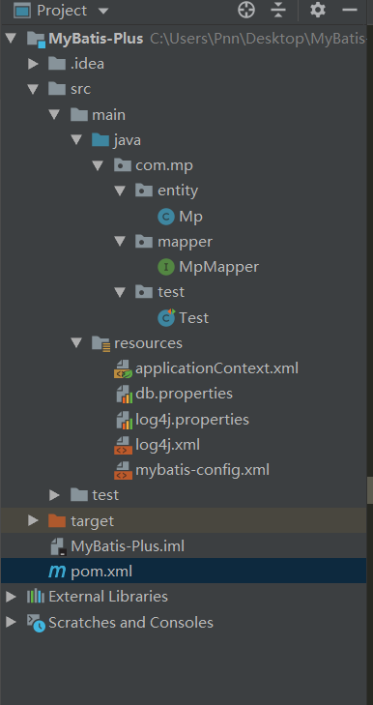
Task: Click the Project view window icon
Action: (21, 10)
